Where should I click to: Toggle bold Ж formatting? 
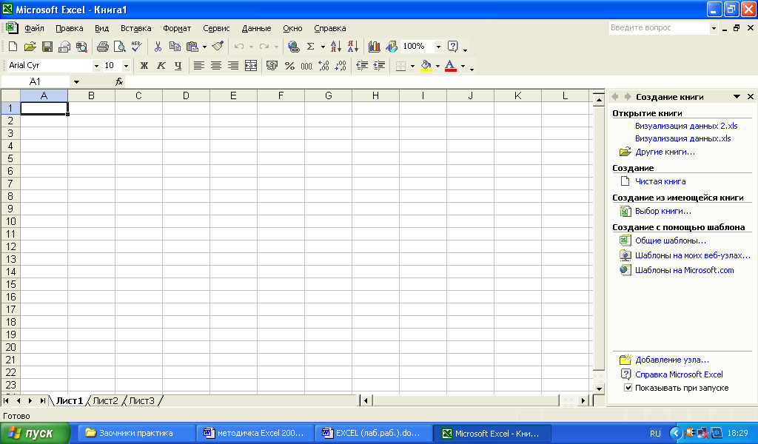pyautogui.click(x=144, y=66)
